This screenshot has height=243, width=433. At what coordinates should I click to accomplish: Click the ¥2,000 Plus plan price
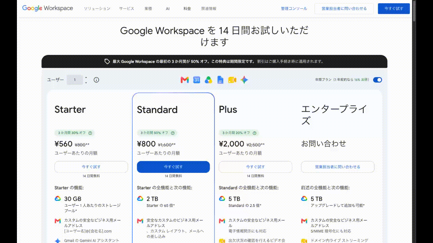pos(232,144)
